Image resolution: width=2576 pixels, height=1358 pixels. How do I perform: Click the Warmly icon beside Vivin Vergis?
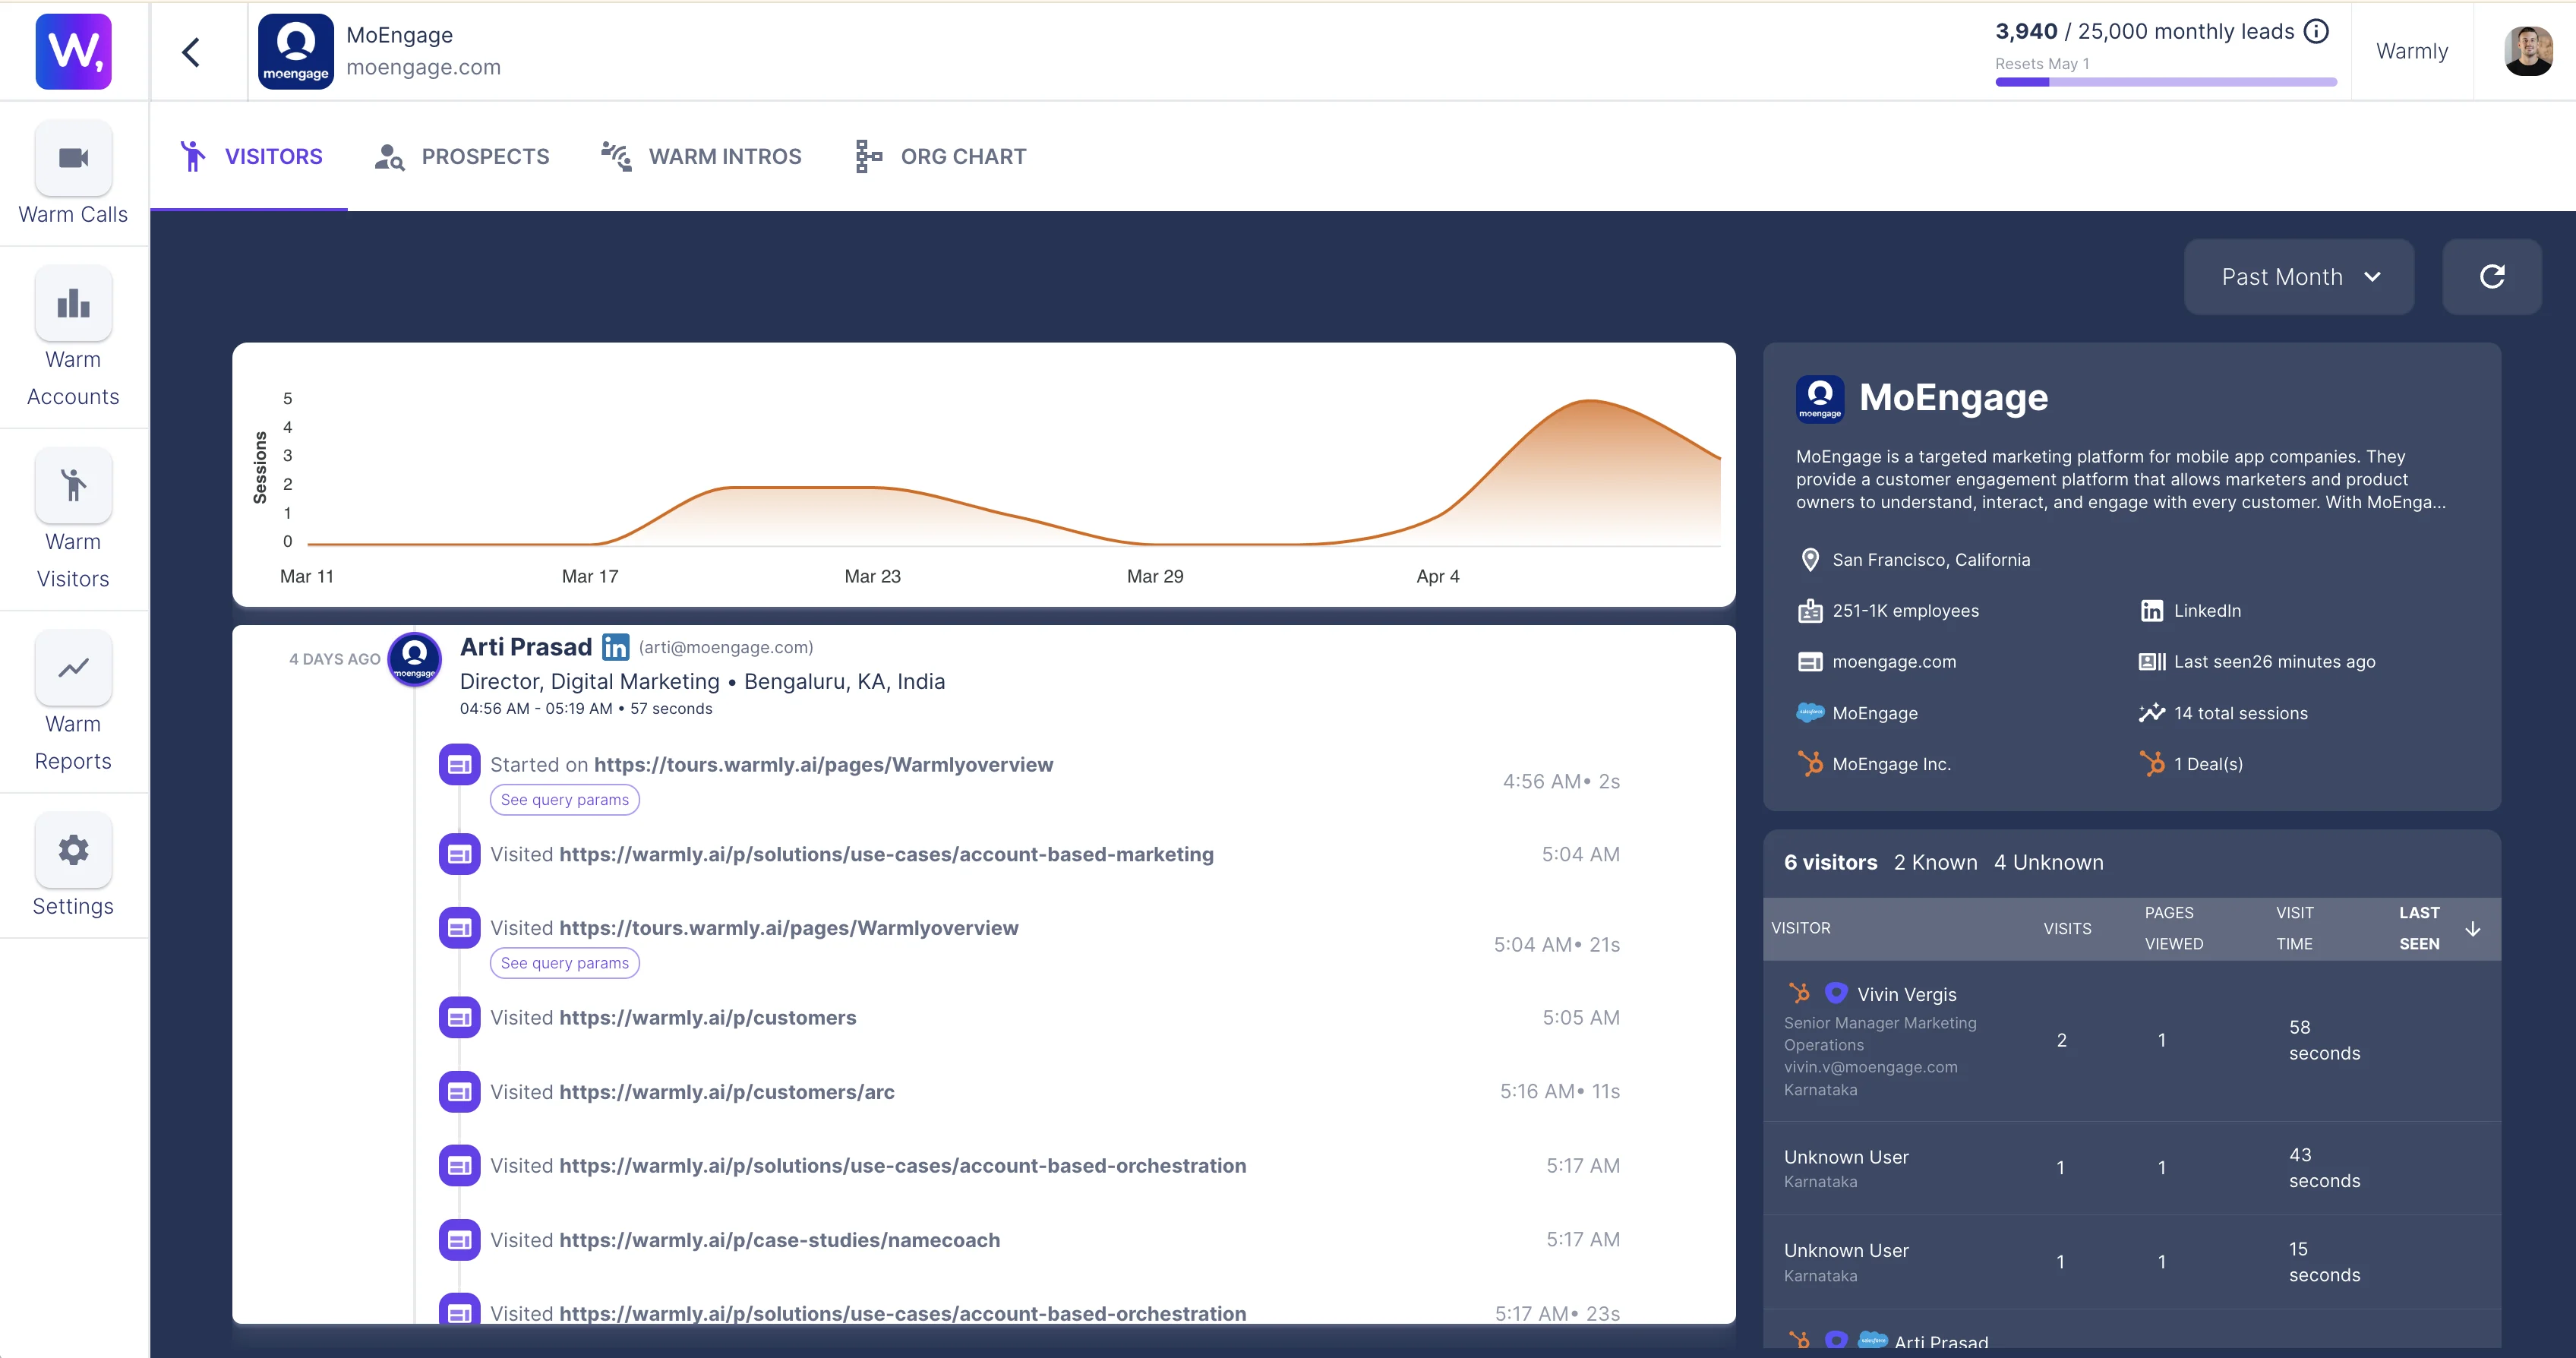(1835, 993)
